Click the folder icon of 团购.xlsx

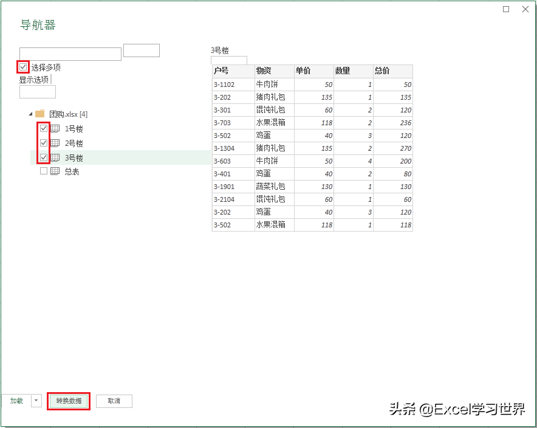tap(40, 114)
